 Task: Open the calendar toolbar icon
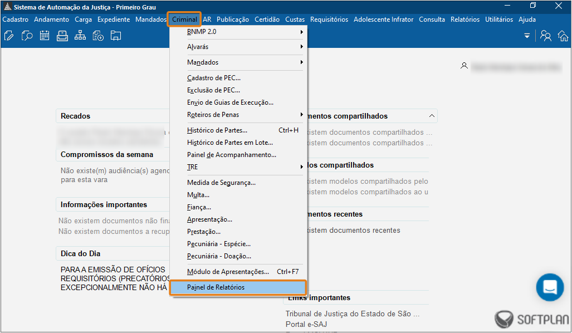[x=45, y=36]
